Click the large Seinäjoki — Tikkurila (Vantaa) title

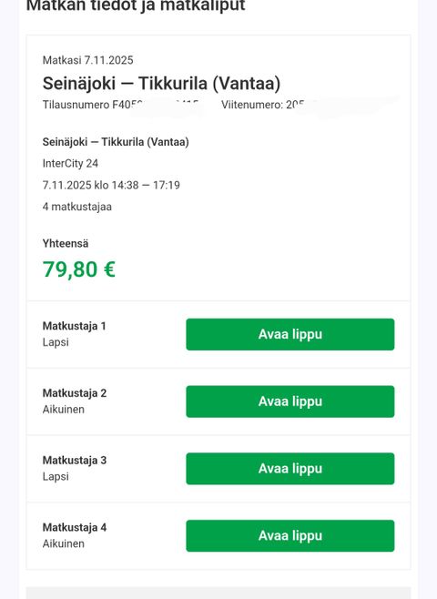coord(161,83)
